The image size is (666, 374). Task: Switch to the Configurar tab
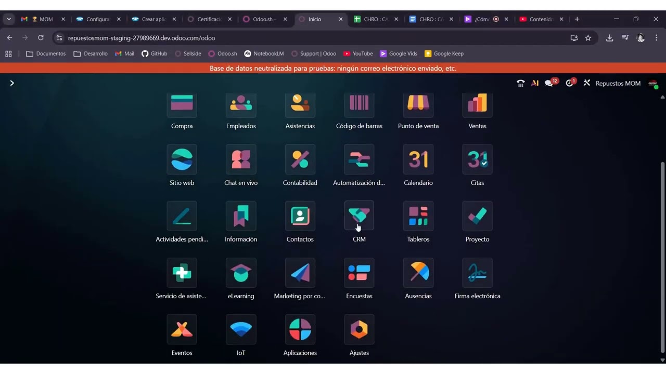(x=98, y=19)
